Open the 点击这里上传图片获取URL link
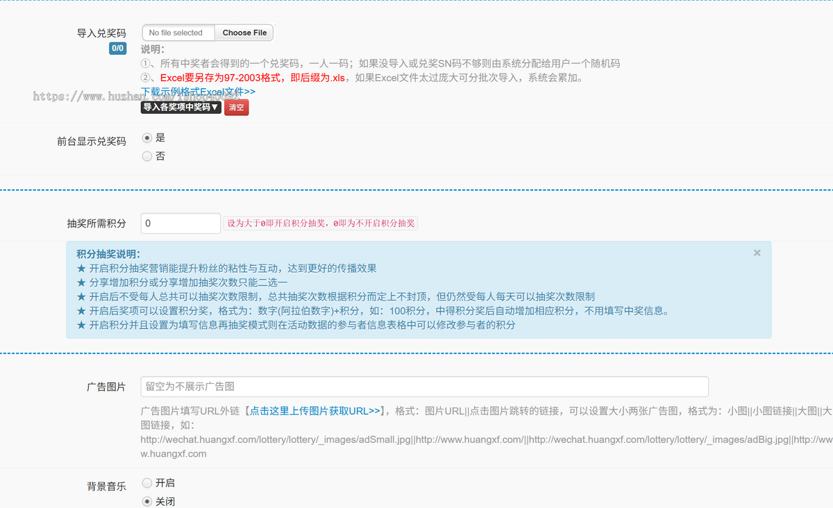 click(x=314, y=411)
